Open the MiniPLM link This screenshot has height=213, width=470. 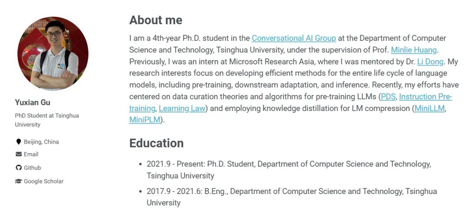(x=145, y=120)
